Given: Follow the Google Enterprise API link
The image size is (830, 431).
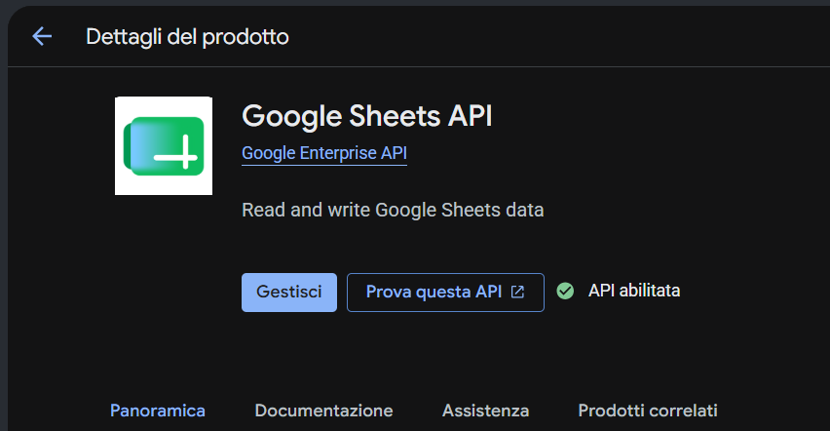Looking at the screenshot, I should pos(324,153).
